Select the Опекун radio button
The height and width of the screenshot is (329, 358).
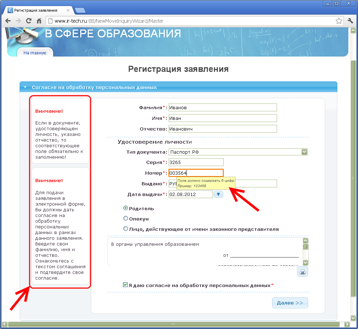[x=126, y=218]
